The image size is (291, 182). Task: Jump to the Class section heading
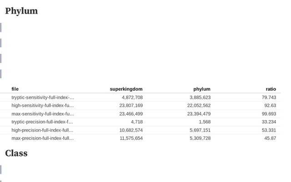tap(16, 153)
